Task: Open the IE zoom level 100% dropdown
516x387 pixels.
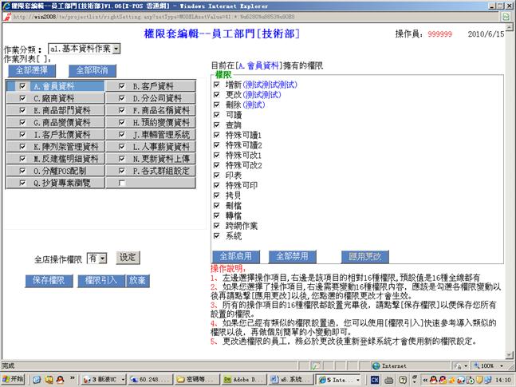Action: pyautogui.click(x=485, y=365)
